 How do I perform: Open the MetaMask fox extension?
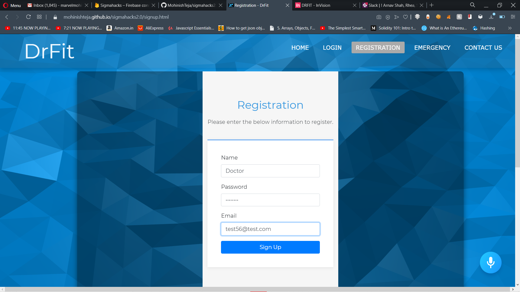coord(449,17)
